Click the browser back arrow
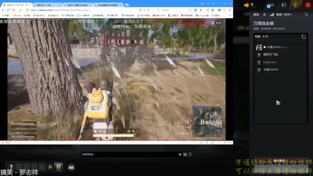 [x=3, y=10]
